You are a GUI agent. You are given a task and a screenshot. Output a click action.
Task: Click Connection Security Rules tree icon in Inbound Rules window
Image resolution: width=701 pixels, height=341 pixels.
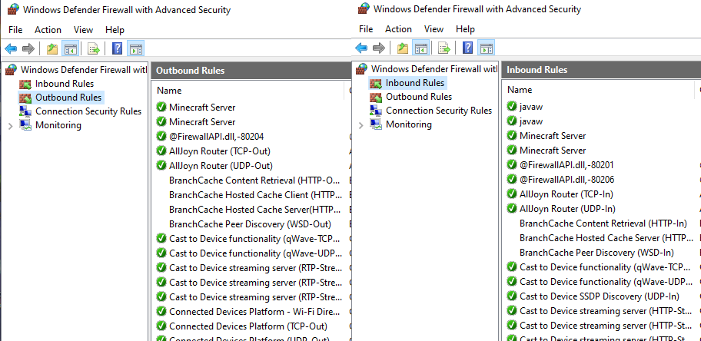376,111
